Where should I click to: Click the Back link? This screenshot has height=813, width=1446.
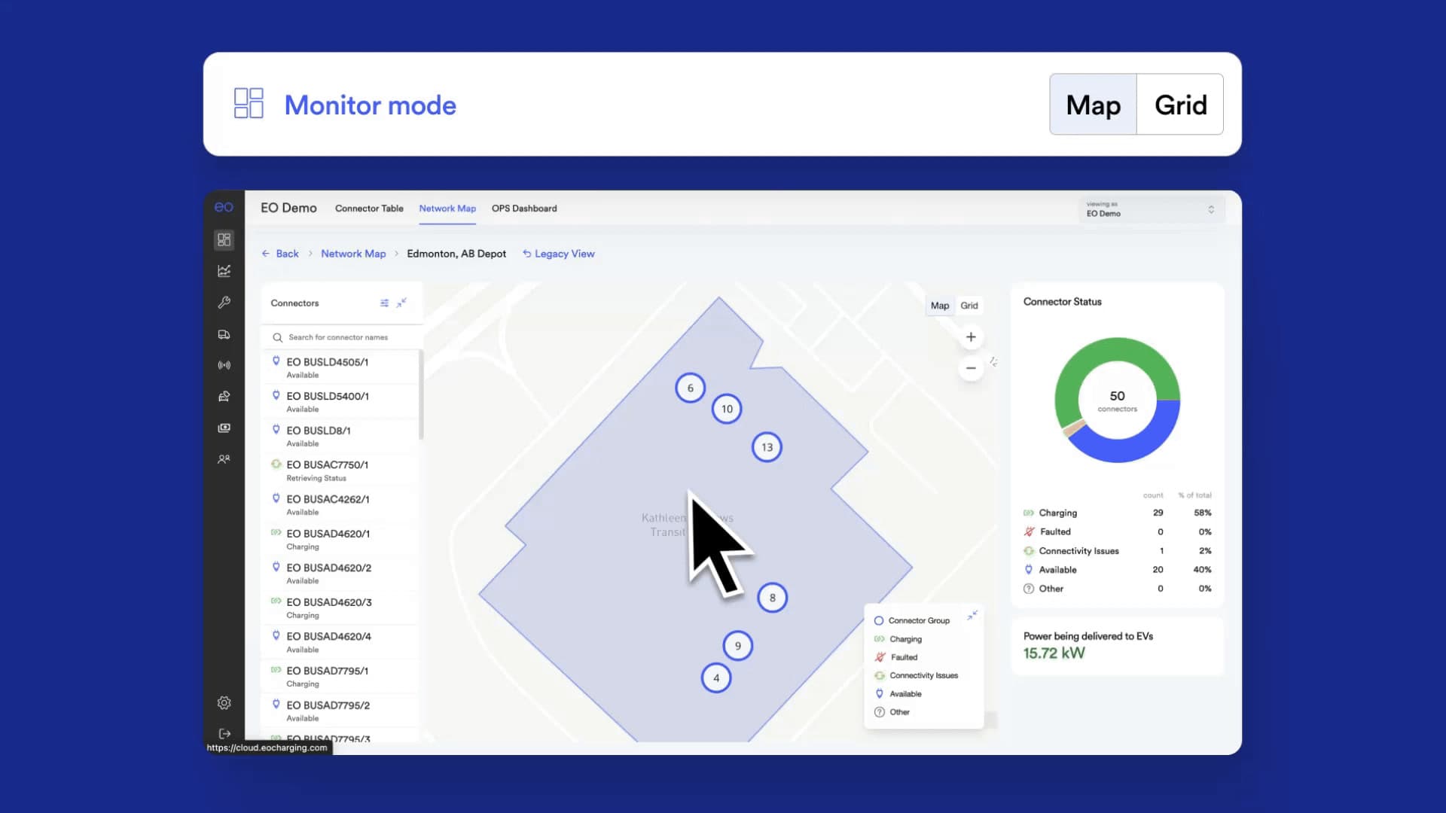pyautogui.click(x=280, y=254)
